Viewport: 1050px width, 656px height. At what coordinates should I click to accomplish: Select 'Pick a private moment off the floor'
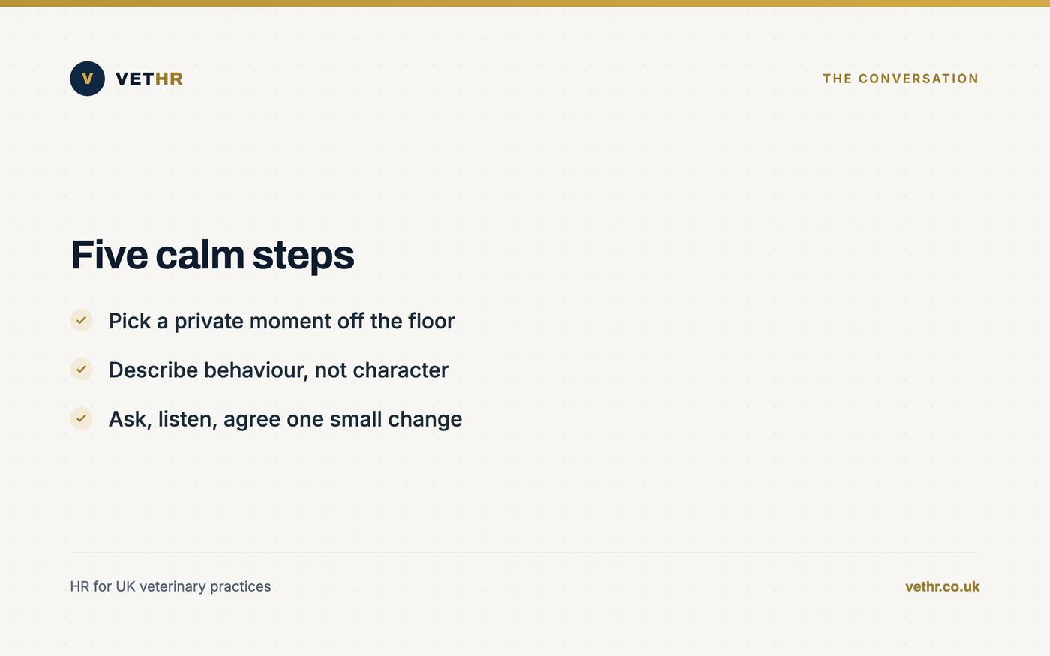point(281,321)
